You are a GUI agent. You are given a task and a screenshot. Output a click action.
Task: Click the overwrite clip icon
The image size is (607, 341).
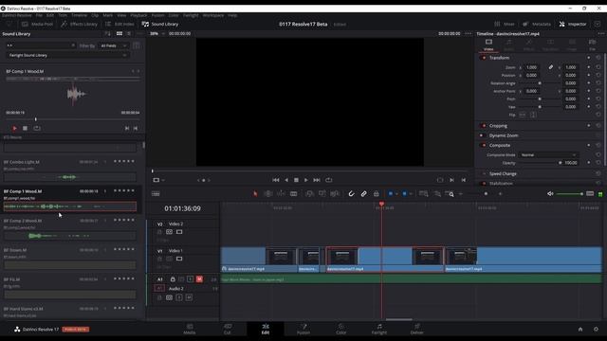coord(322,193)
